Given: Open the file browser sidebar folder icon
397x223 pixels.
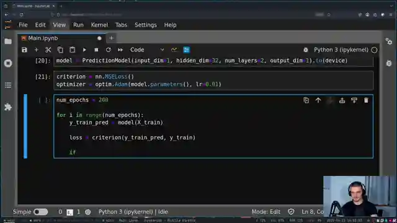Looking at the screenshot, I should click(8, 42).
